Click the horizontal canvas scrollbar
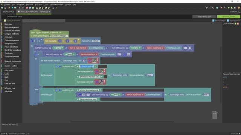241x135 pixels. [x=122, y=122]
